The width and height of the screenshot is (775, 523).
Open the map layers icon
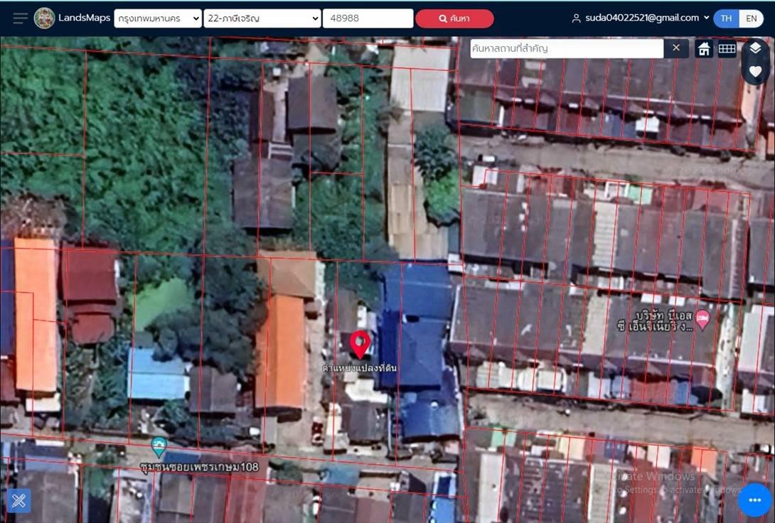(755, 48)
